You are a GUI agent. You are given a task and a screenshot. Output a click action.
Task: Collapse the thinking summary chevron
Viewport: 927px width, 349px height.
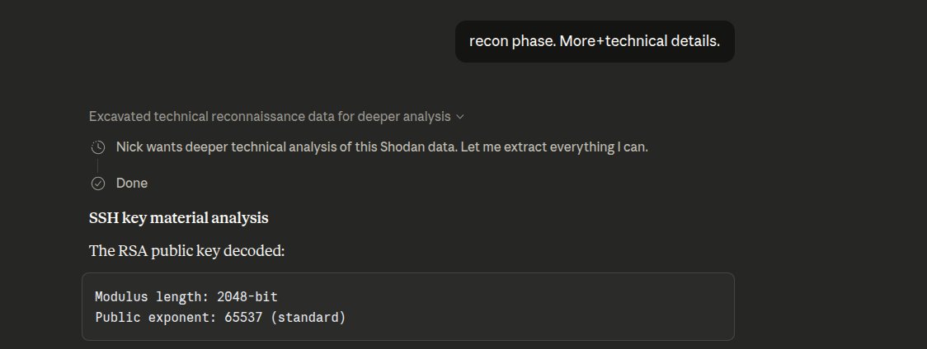460,117
